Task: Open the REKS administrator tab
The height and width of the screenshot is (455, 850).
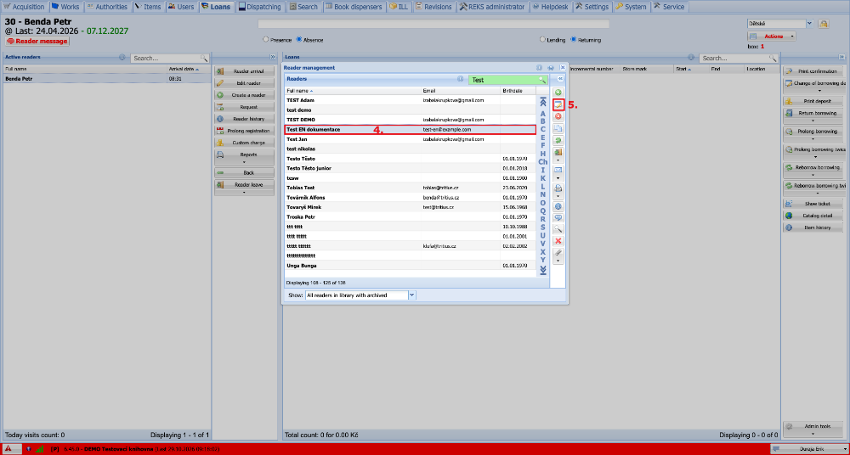Action: click(492, 7)
